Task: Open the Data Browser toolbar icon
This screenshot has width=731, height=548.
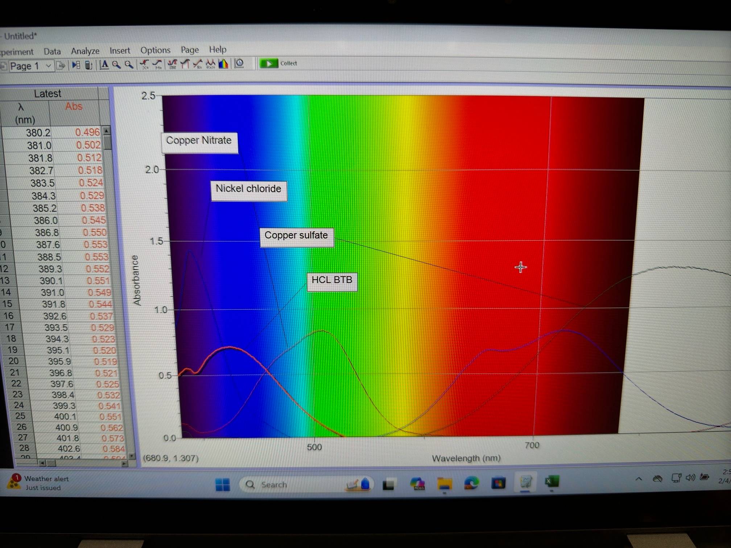Action: (76, 66)
